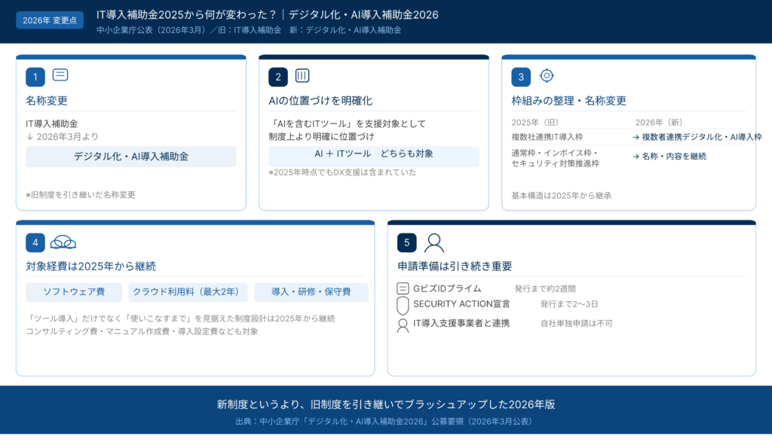Click the columns icon beside badge 2
This screenshot has width=772, height=442.
click(302, 75)
